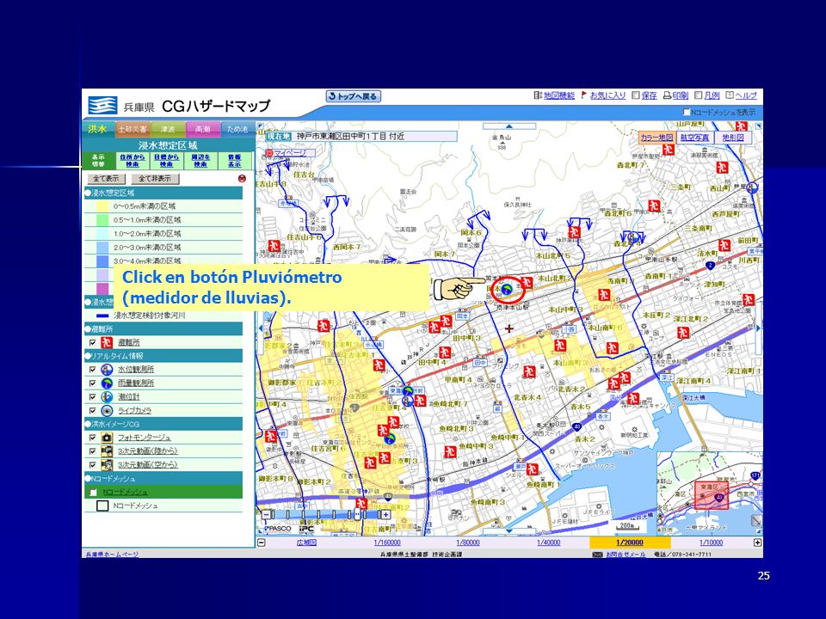Click the 潮位計 tide gauge icon
The height and width of the screenshot is (619, 826).
[107, 397]
